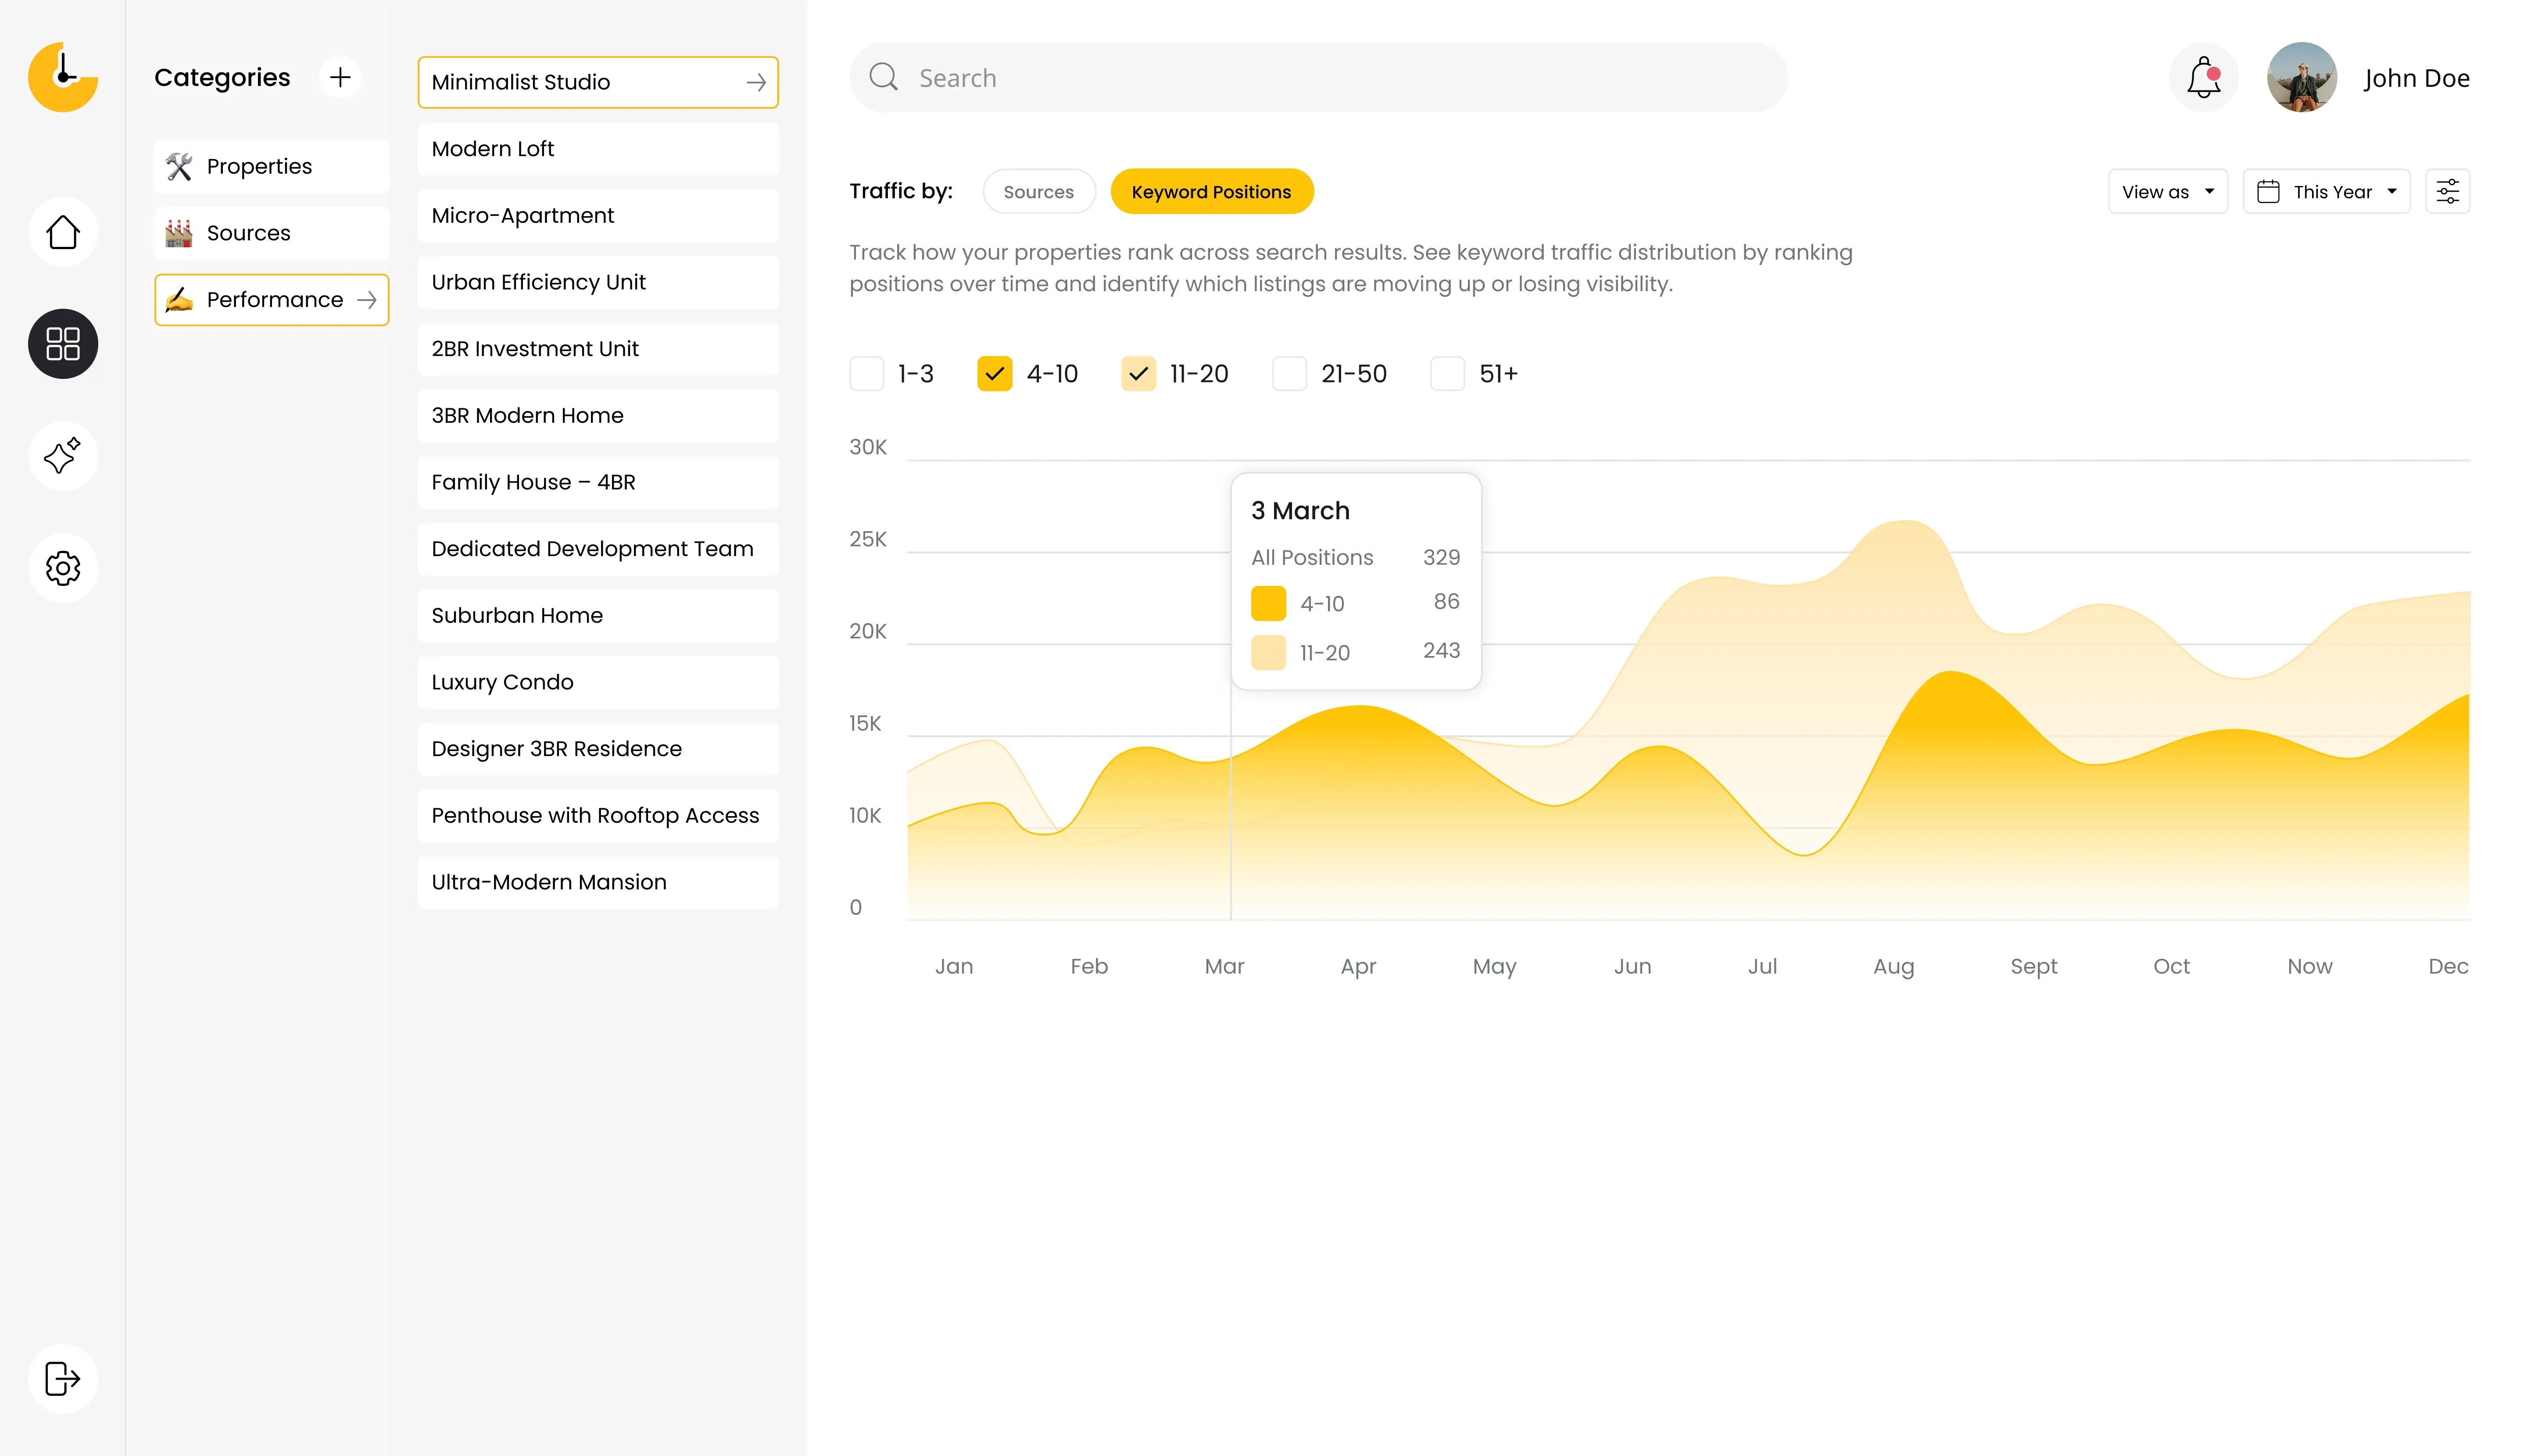Open the This Year date dropdown
Viewport: 2527px width, 1456px height.
pyautogui.click(x=2326, y=191)
